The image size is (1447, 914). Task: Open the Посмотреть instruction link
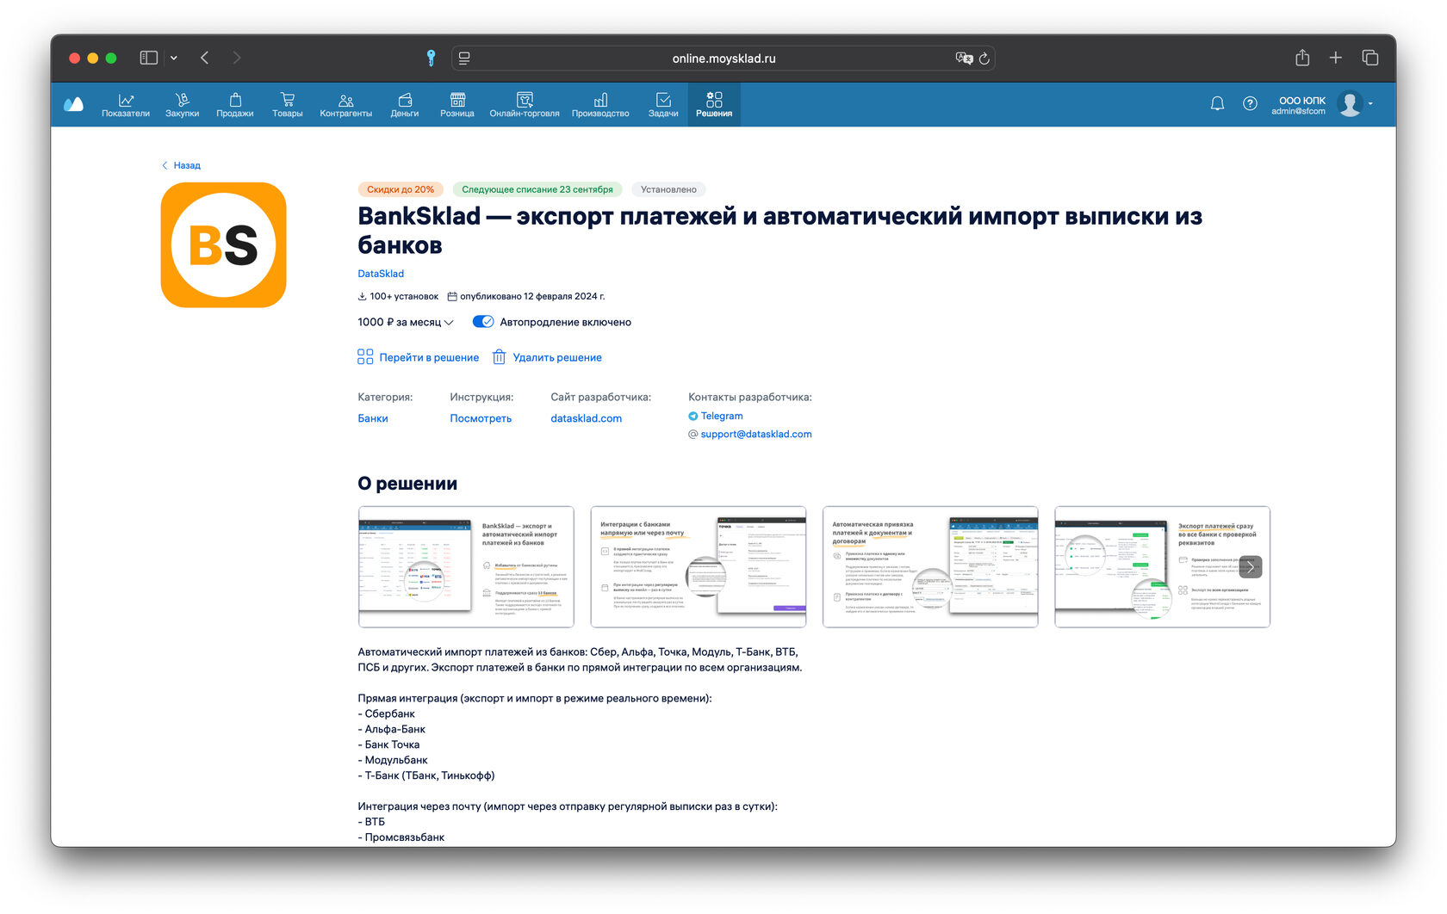click(x=481, y=418)
